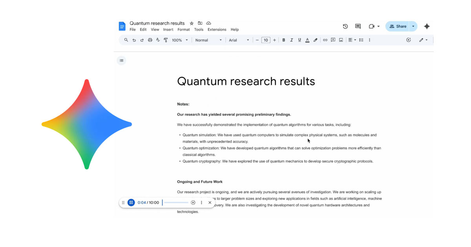The image size is (471, 247).
Task: Click the print icon in toolbar
Action: coord(150,40)
